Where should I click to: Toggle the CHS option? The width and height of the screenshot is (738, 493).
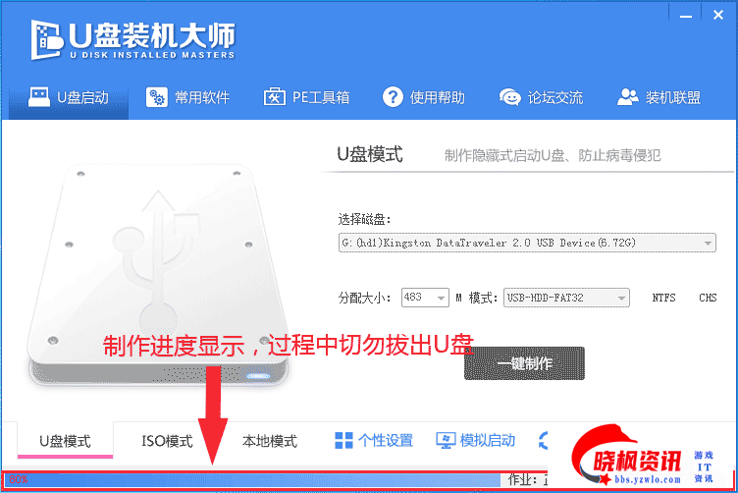[x=708, y=298]
